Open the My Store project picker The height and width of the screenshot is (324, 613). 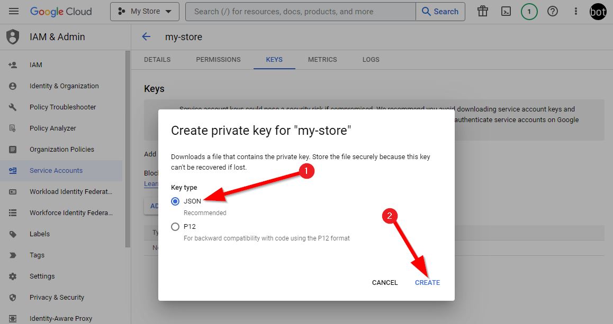tap(144, 11)
